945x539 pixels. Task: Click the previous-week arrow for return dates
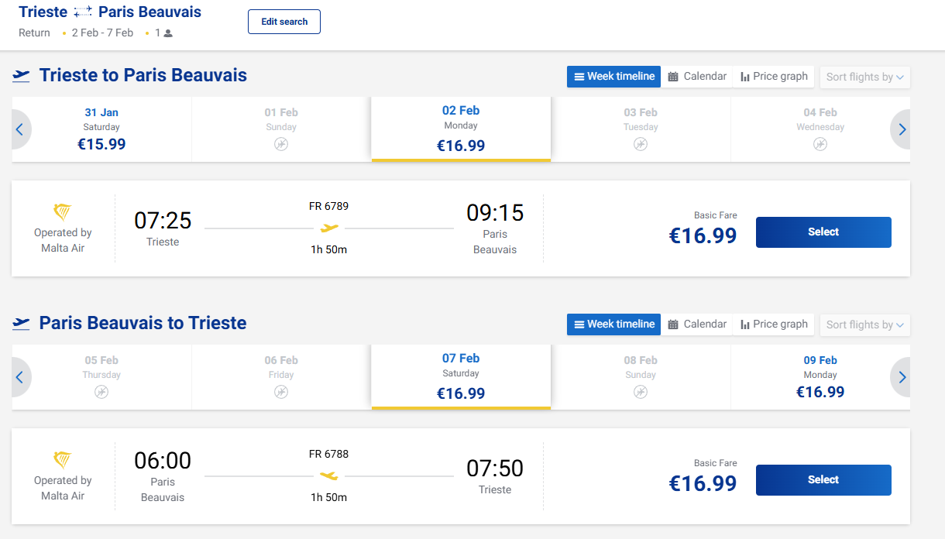coord(19,377)
